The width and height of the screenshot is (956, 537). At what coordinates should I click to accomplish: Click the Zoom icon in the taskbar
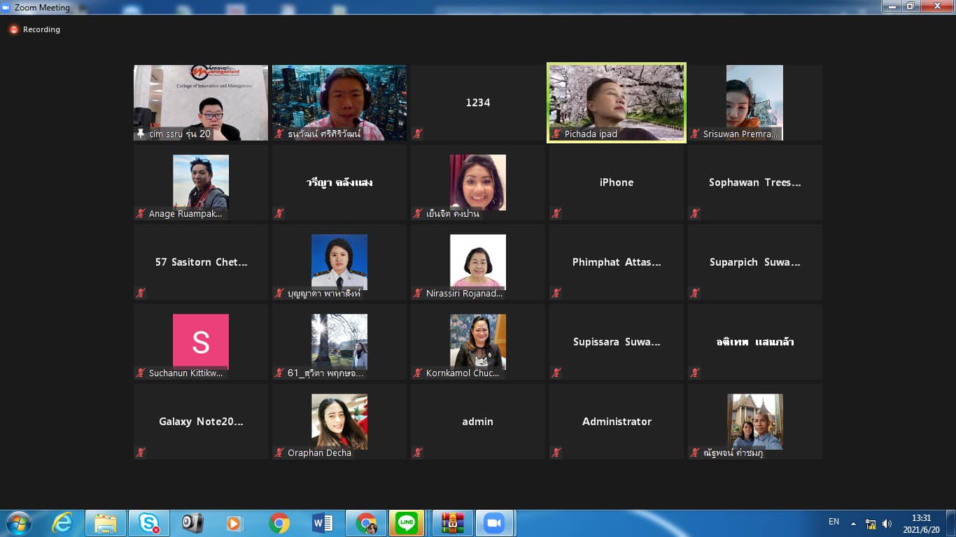(x=494, y=523)
